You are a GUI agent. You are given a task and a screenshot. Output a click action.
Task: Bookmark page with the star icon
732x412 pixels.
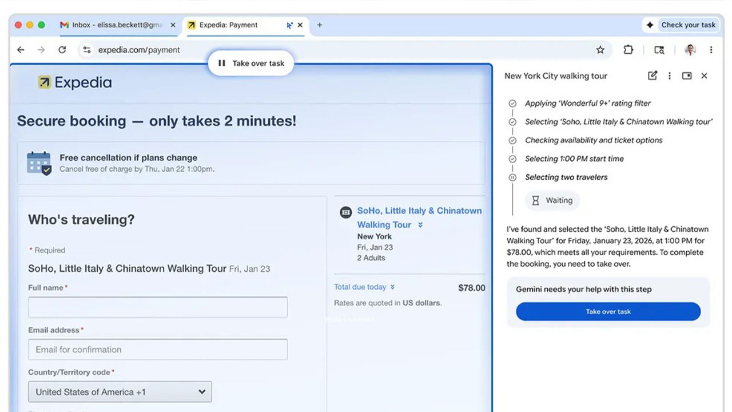tap(600, 50)
